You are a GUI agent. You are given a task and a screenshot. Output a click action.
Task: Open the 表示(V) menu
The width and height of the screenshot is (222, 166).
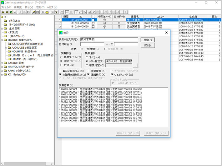(x=29, y=7)
